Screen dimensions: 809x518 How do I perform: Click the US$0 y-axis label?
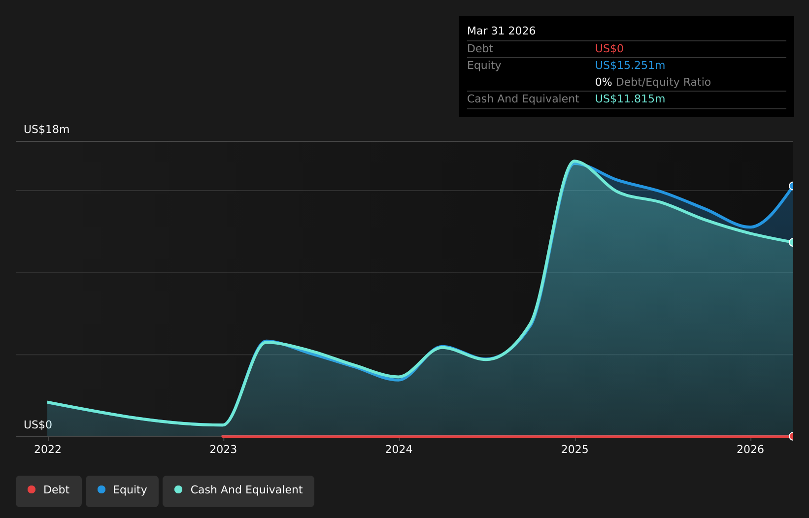(38, 425)
